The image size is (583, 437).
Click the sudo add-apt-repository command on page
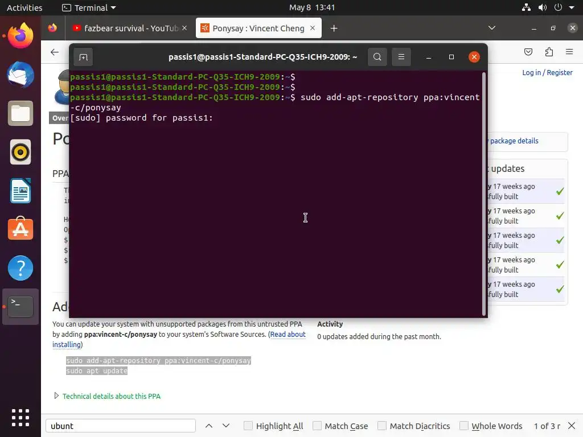coord(158,360)
